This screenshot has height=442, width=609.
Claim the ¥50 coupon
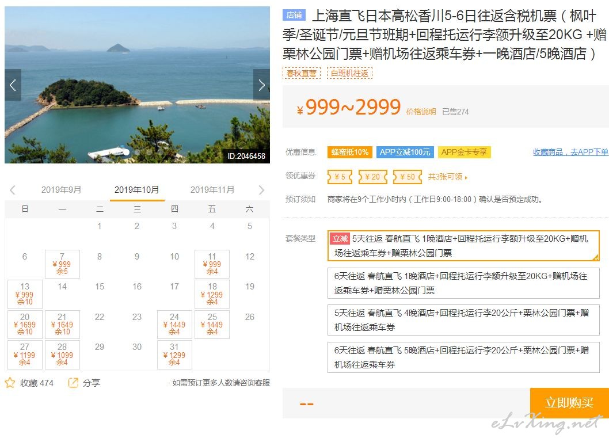coord(408,177)
